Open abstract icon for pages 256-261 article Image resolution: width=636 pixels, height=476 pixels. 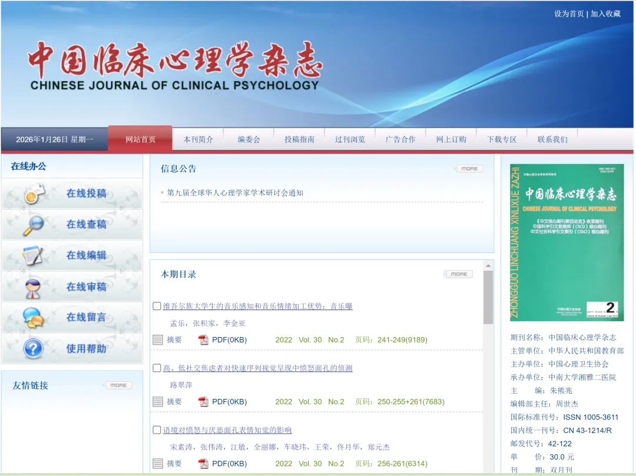coord(158,464)
